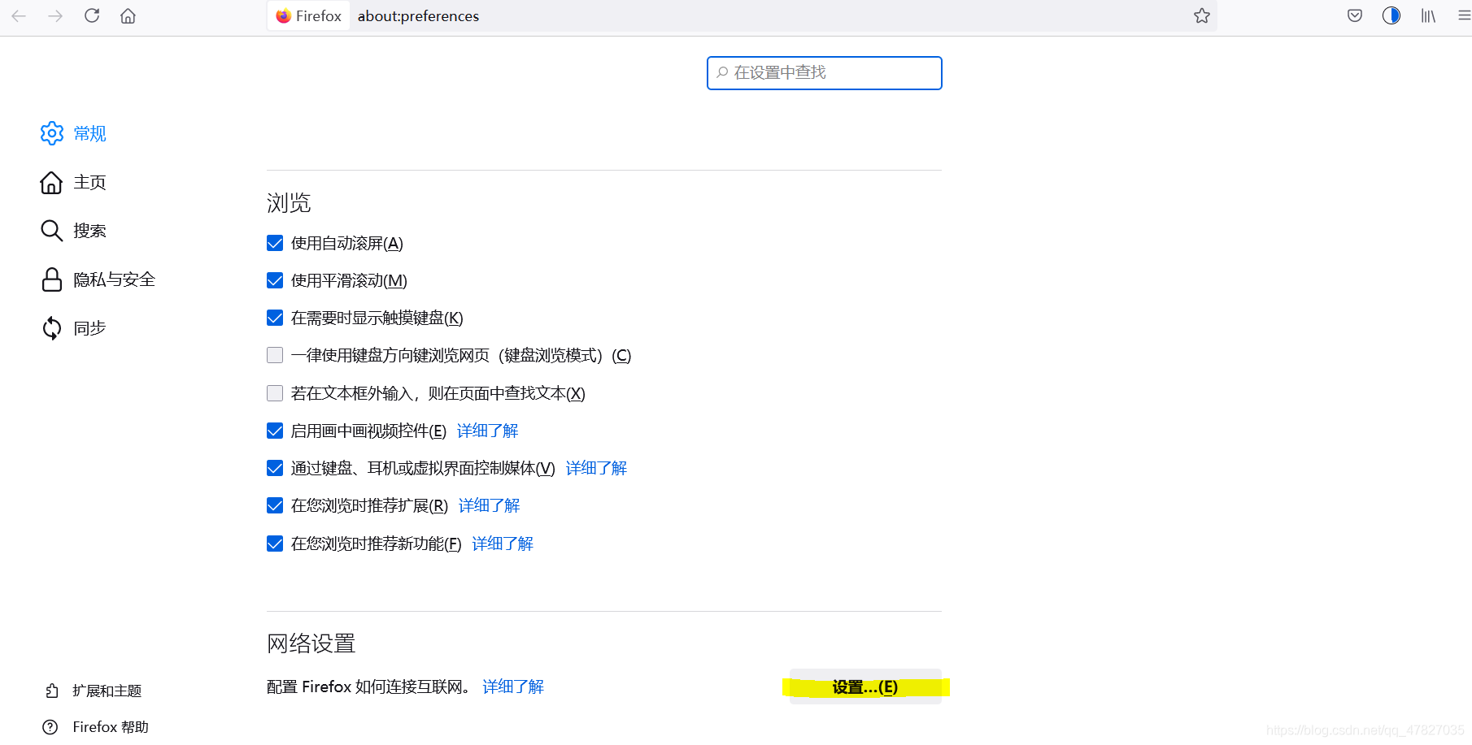
Task: Click the 在设置中查找 search field
Action: 825,73
